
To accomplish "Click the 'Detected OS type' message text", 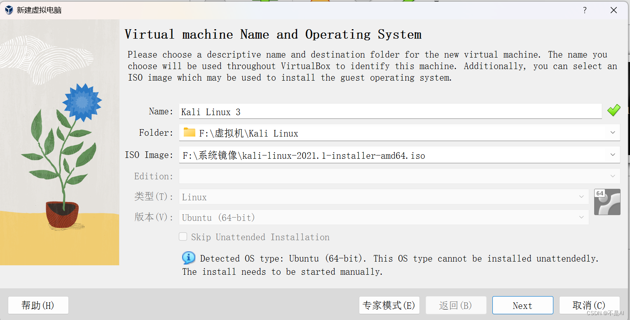I will 391,265.
